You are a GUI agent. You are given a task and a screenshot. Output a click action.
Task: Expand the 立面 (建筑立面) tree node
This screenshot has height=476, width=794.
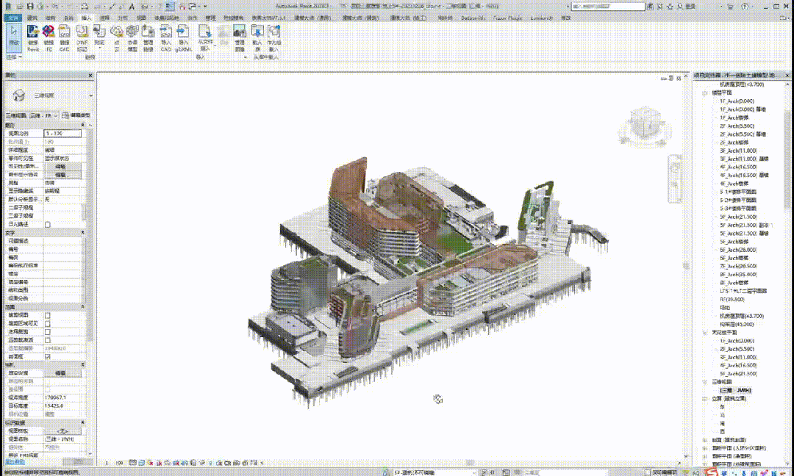(704, 398)
